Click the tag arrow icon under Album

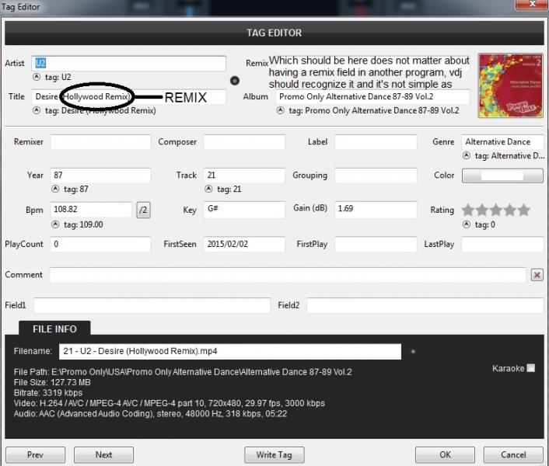[280, 110]
